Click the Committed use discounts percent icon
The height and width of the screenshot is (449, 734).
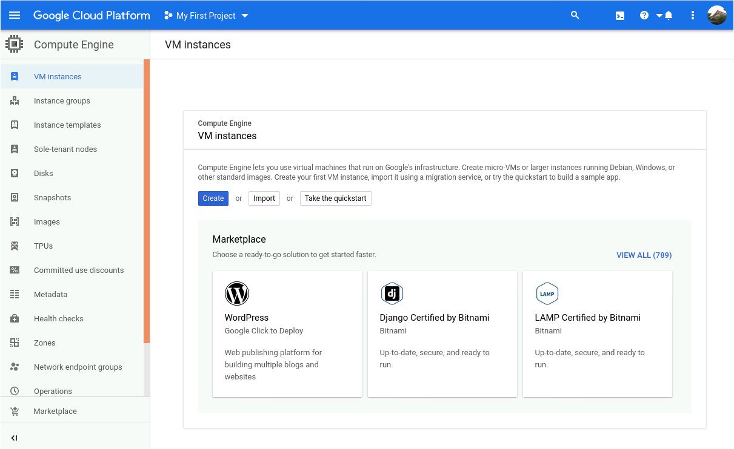click(x=15, y=270)
